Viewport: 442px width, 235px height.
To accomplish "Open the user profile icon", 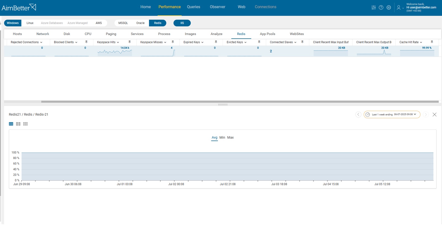I will (399, 7).
